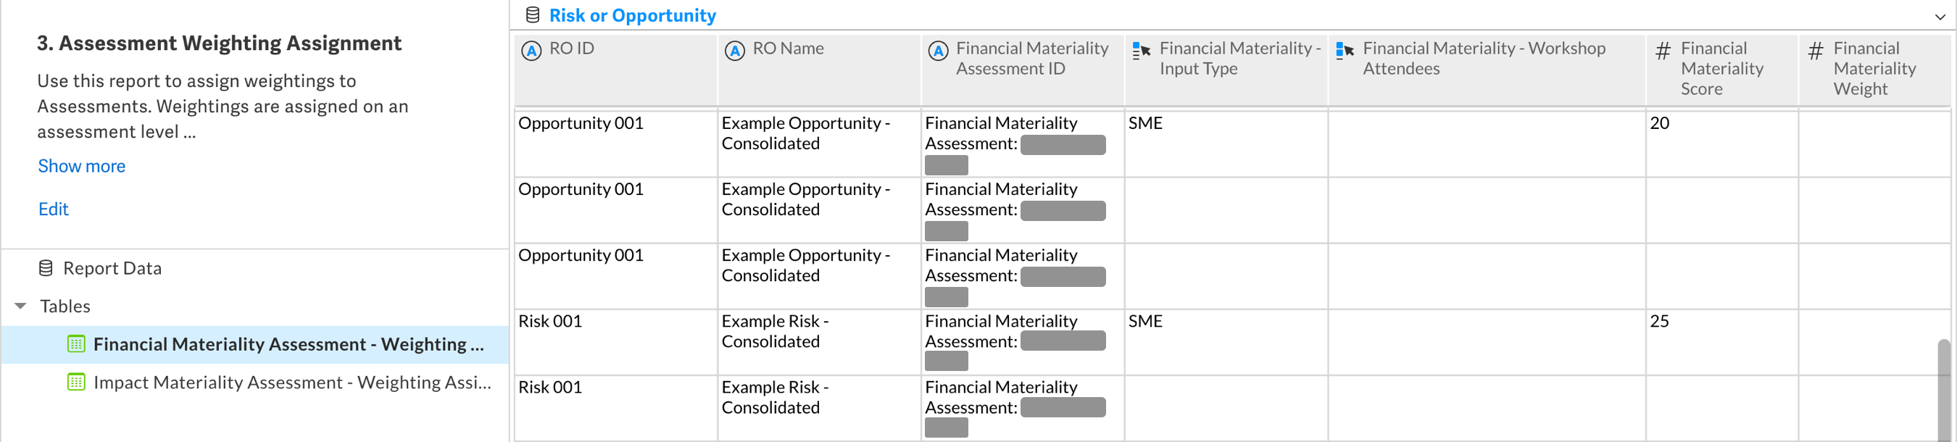Collapse the Risk or Opportunity panel chevron

(1940, 17)
